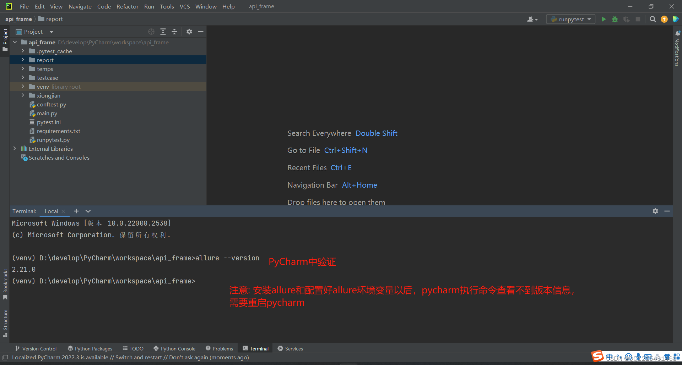Select conftest.py in project tree
This screenshot has width=682, height=365.
click(x=52, y=104)
